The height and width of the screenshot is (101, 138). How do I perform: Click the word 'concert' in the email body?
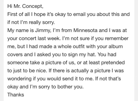point(27,39)
